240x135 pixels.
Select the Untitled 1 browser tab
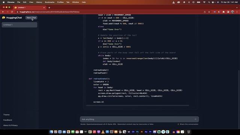click(29, 7)
